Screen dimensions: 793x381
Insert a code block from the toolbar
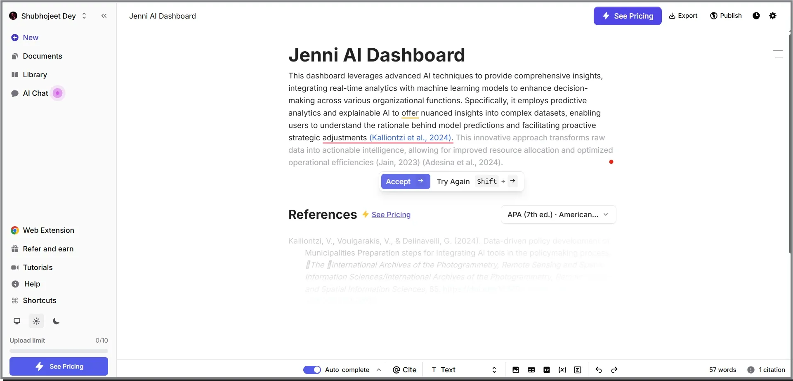[547, 370]
